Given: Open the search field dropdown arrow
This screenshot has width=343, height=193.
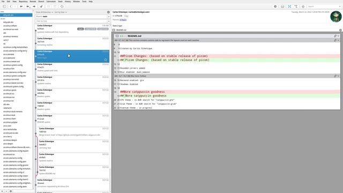Looking at the screenshot, I should (340, 6).
